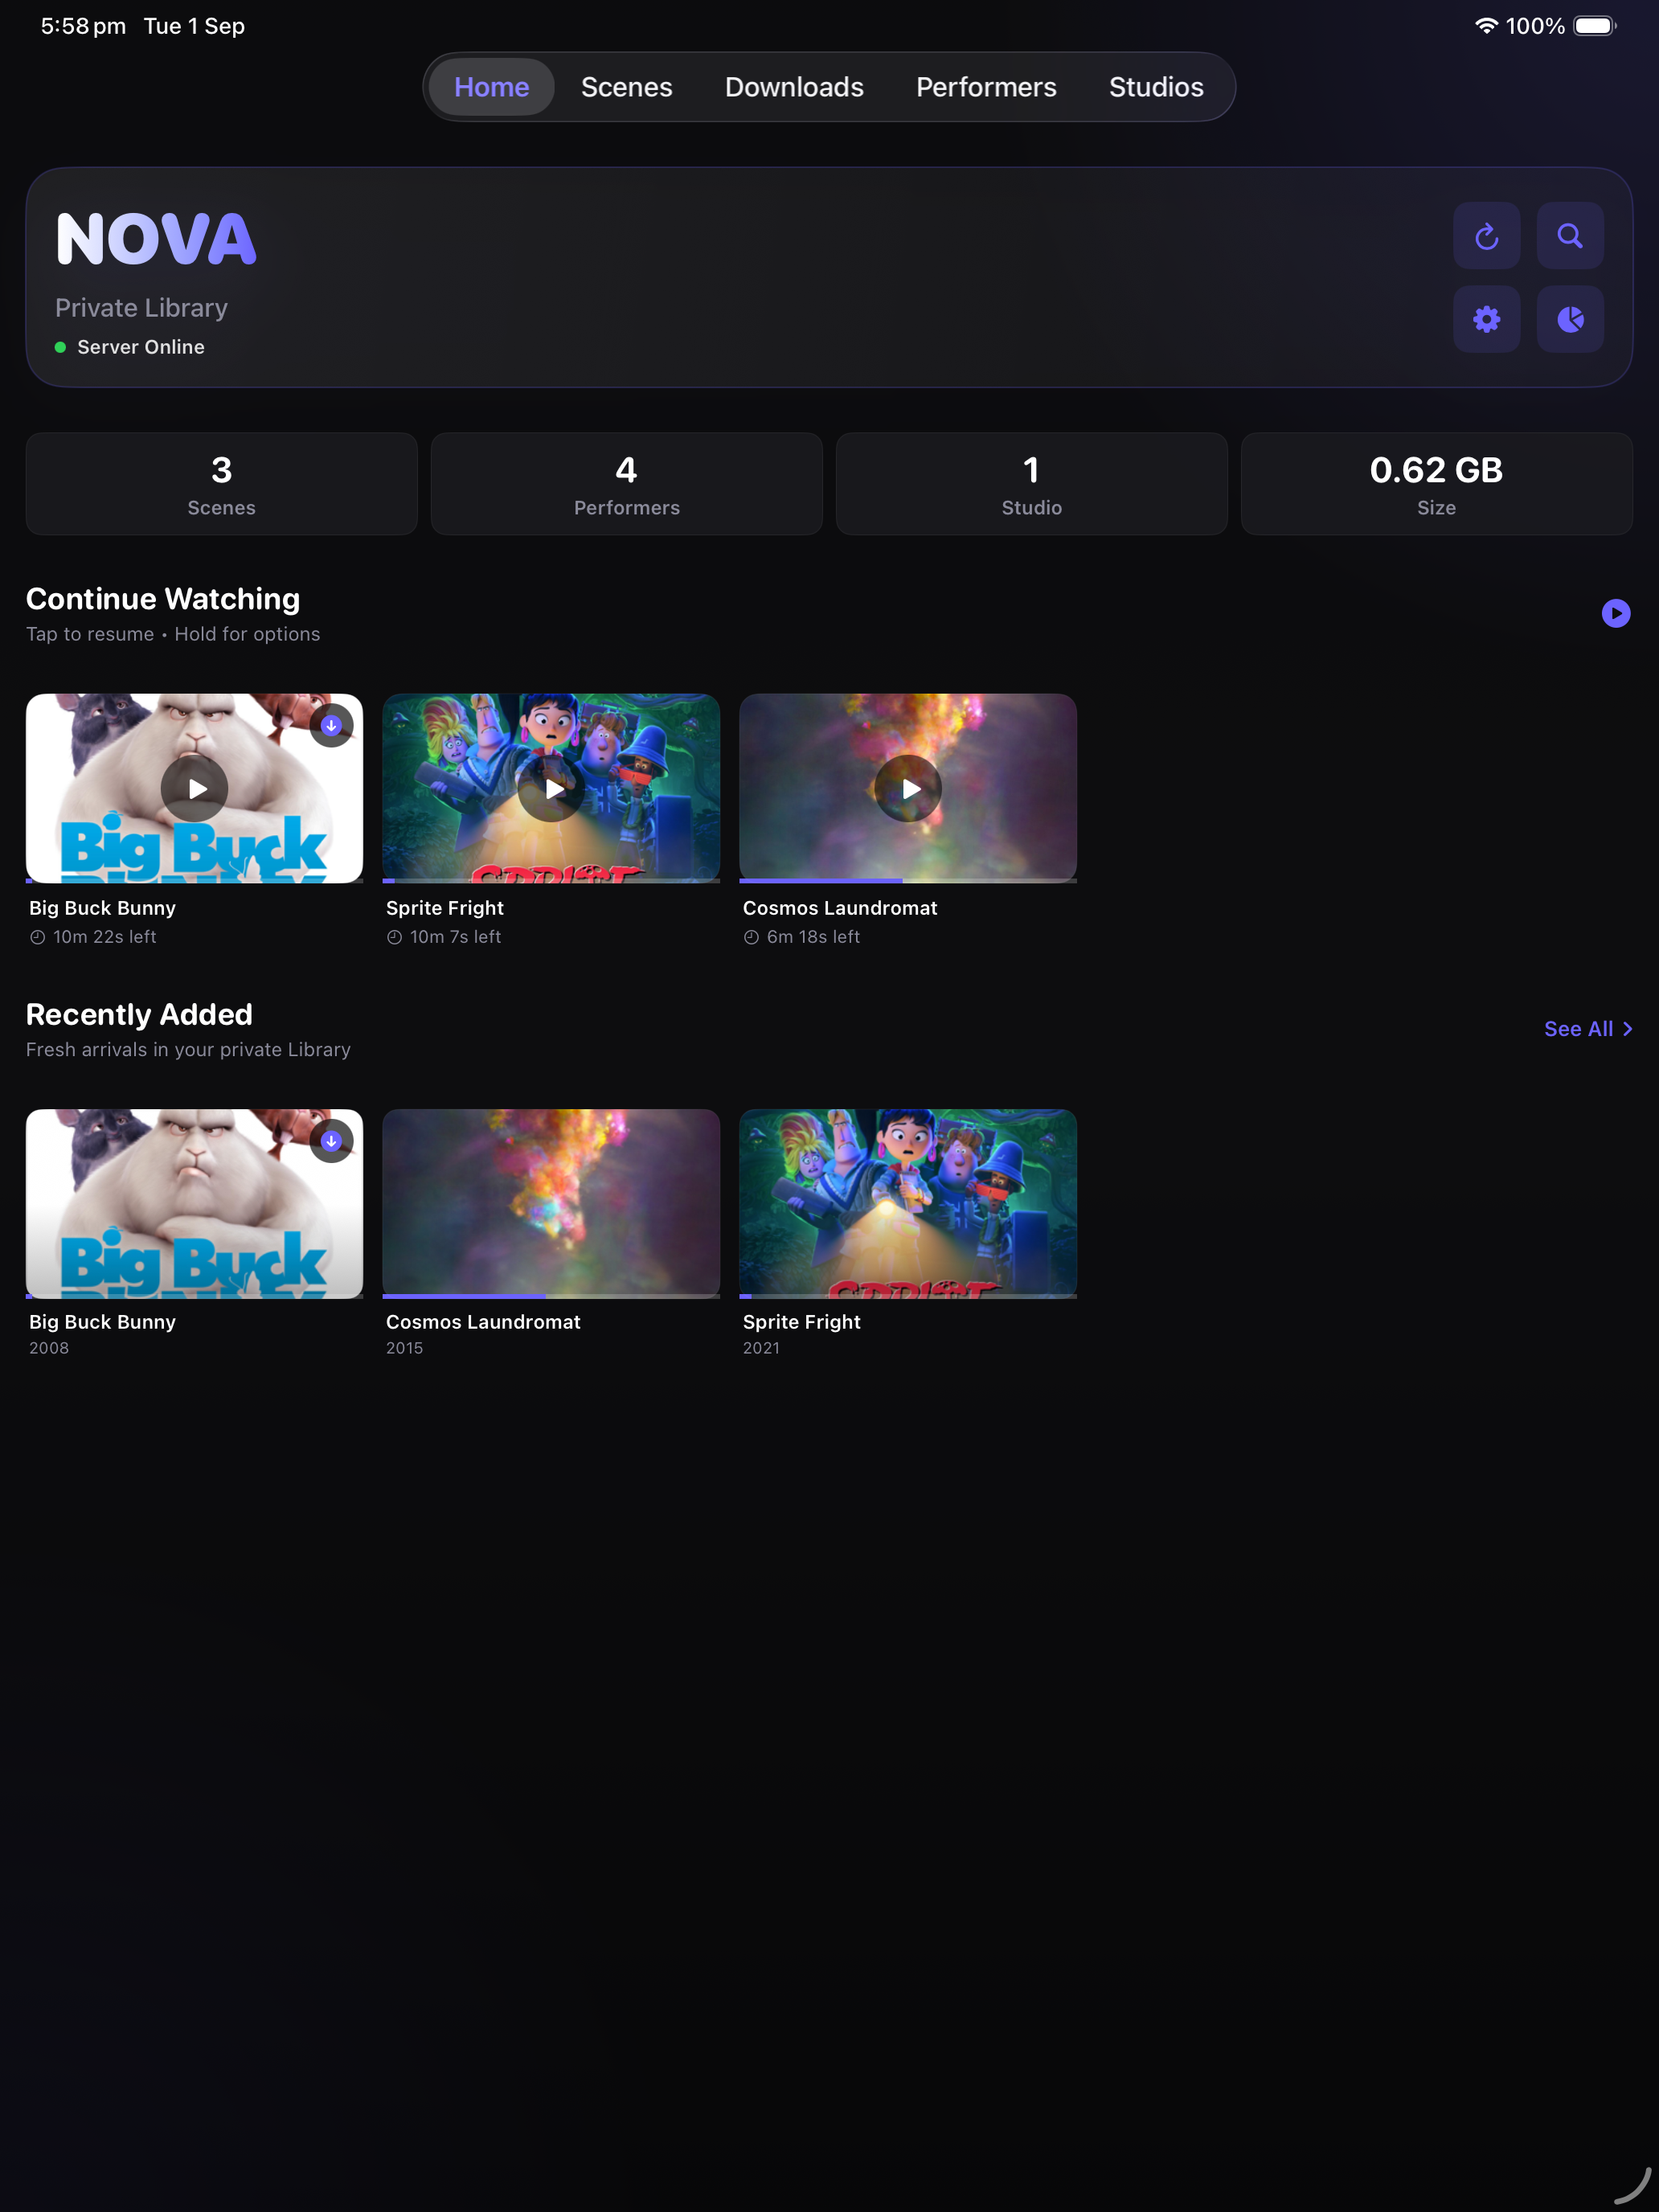1659x2212 pixels.
Task: Switch to the Studios tab
Action: [1156, 87]
